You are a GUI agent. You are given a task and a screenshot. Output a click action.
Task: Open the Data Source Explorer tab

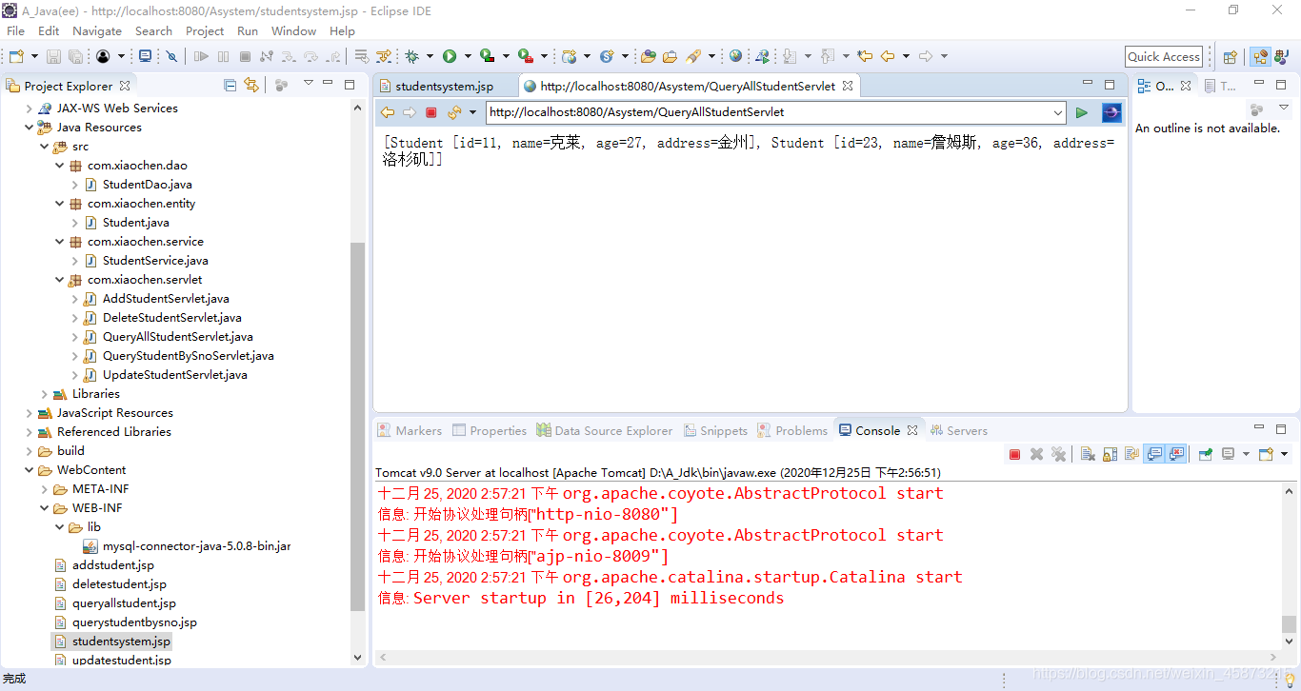(605, 430)
